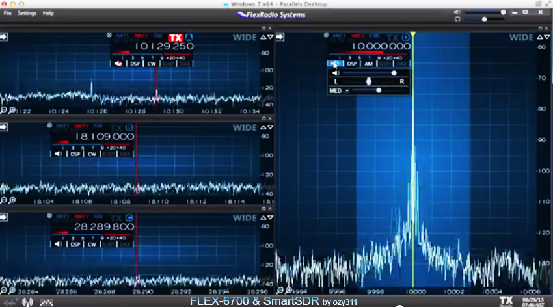
Task: Open DSP settings for the 10.129.250 slice
Action: tap(135, 64)
